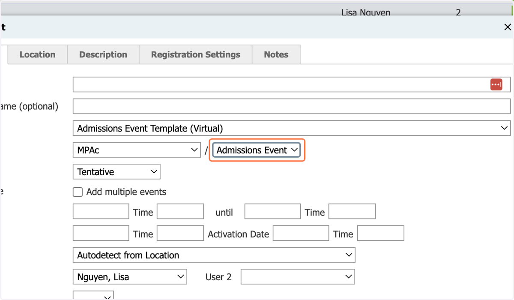Click the red password manager icon in title field
This screenshot has height=300, width=514.
(x=496, y=84)
